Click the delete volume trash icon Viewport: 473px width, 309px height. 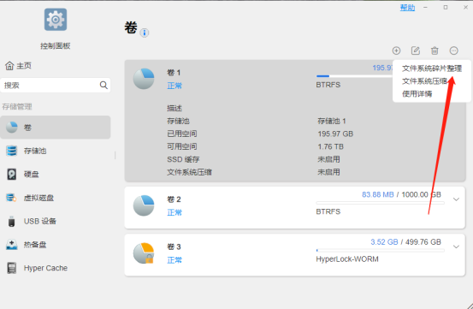(x=435, y=51)
